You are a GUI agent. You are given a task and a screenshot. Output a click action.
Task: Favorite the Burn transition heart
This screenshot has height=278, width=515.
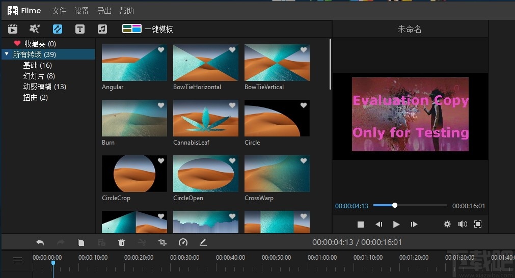click(161, 105)
